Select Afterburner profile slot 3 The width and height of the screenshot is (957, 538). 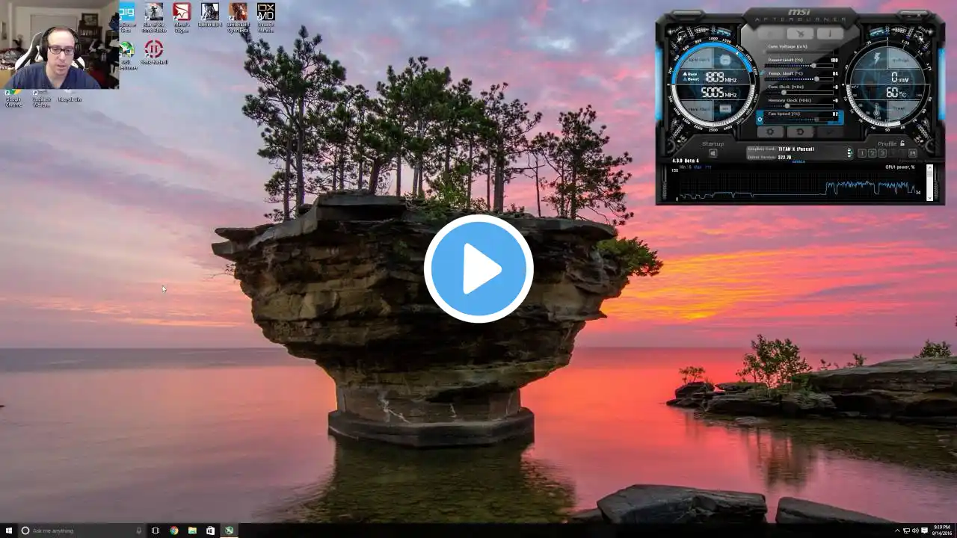click(882, 153)
